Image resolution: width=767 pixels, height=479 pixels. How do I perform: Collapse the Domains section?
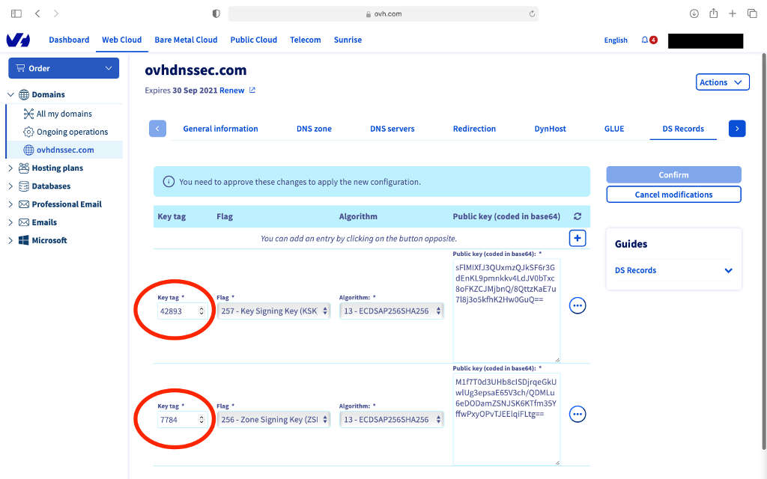10,94
